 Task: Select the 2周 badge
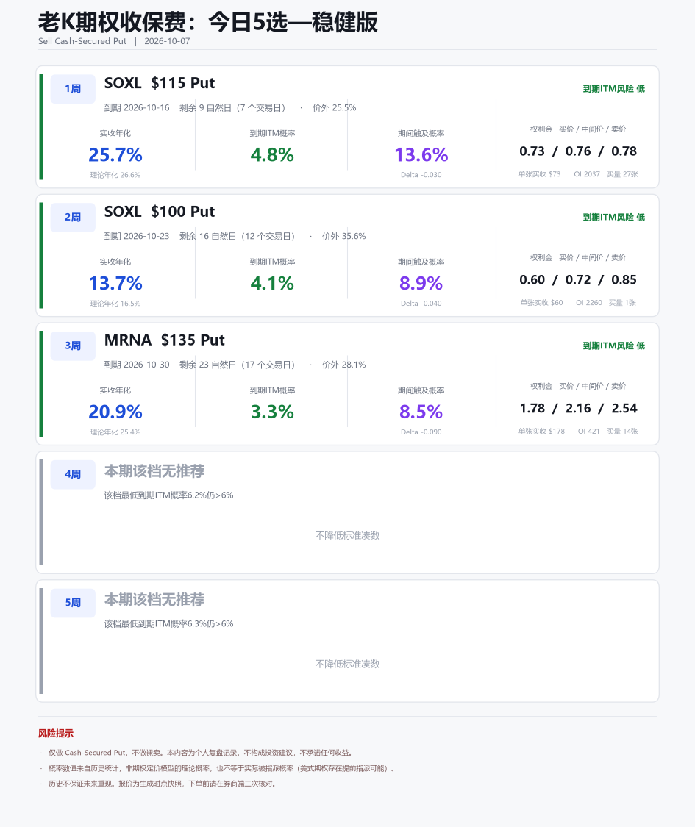click(73, 218)
